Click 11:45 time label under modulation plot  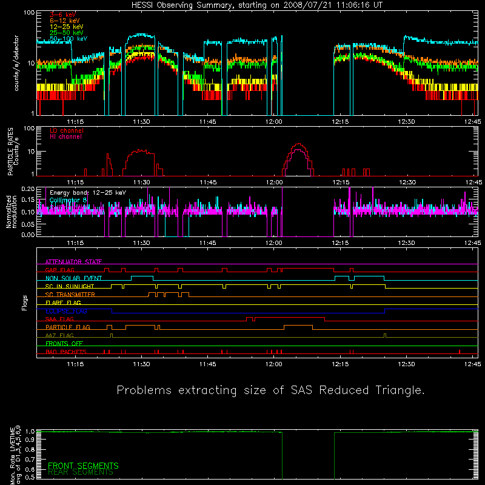[207, 243]
